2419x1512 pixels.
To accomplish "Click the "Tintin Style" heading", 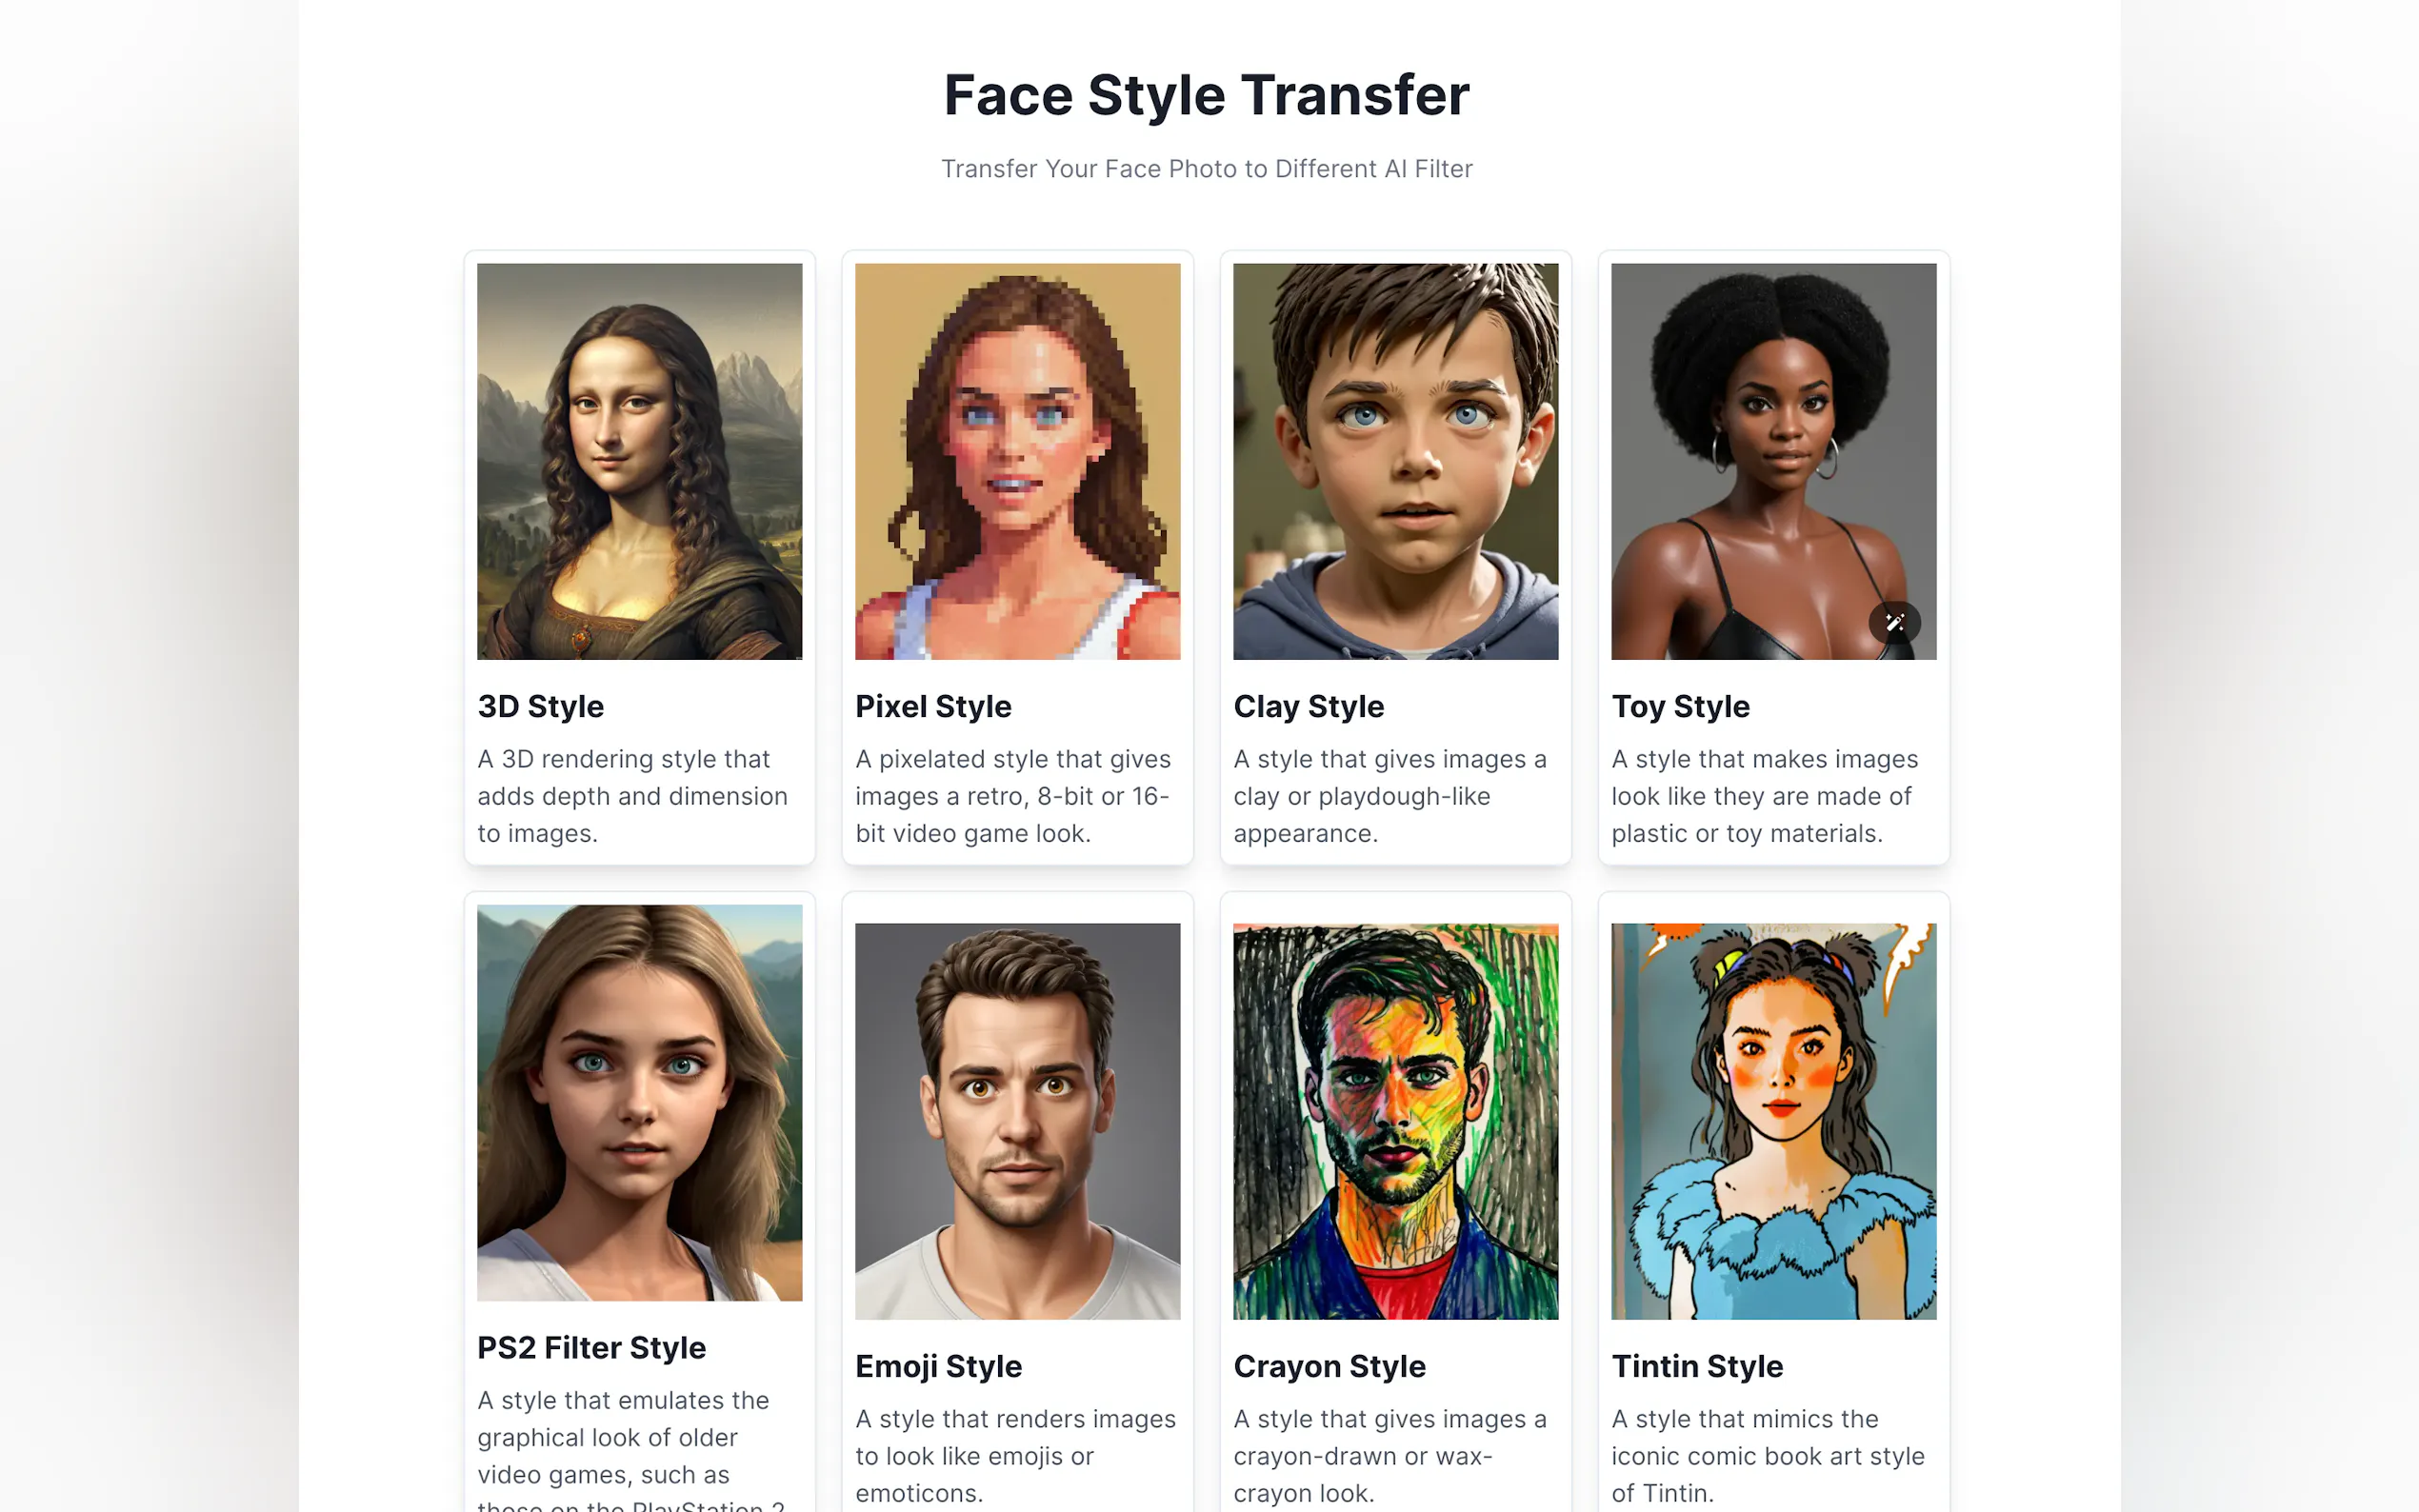I will [1697, 1366].
